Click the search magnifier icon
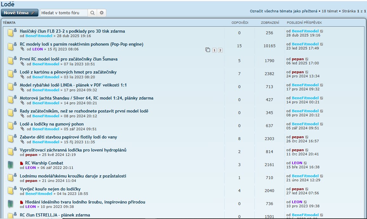The height and width of the screenshot is (219, 367). click(92, 13)
